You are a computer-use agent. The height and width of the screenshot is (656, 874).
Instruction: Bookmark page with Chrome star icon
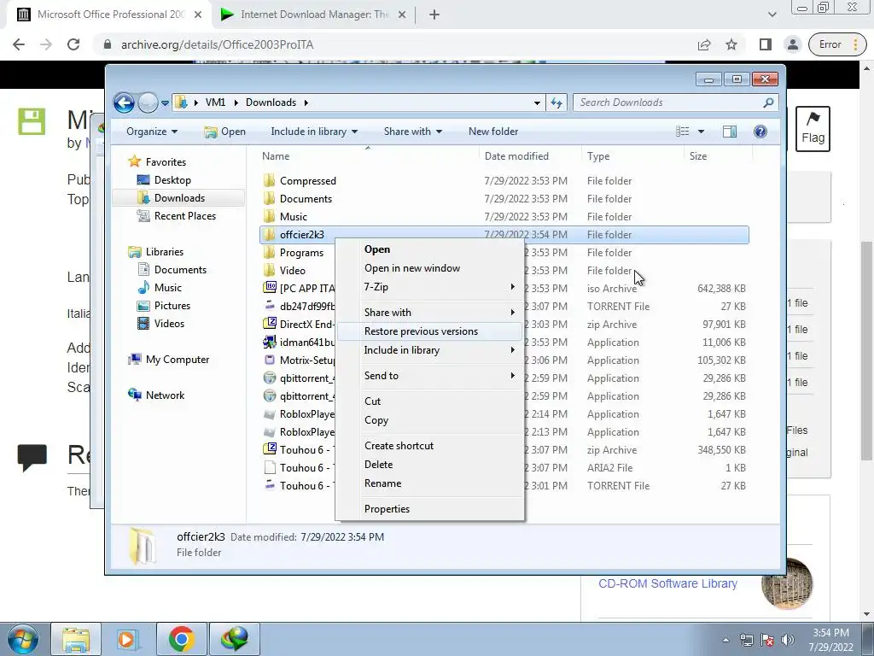coord(731,44)
